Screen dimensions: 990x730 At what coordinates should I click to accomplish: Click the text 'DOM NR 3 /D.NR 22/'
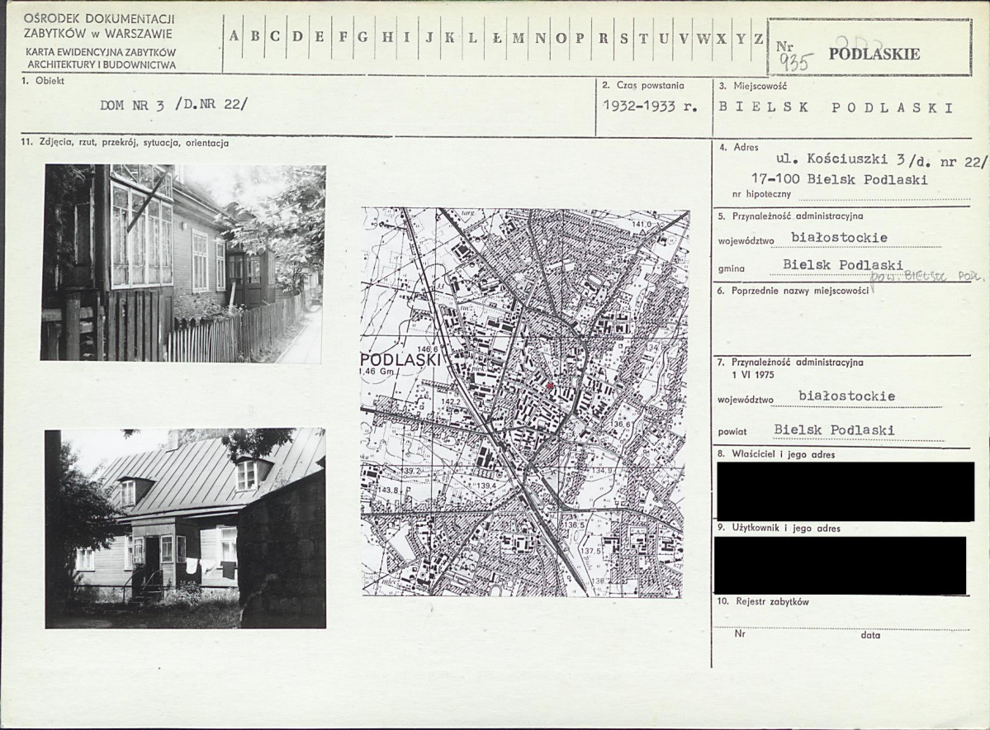(x=173, y=105)
